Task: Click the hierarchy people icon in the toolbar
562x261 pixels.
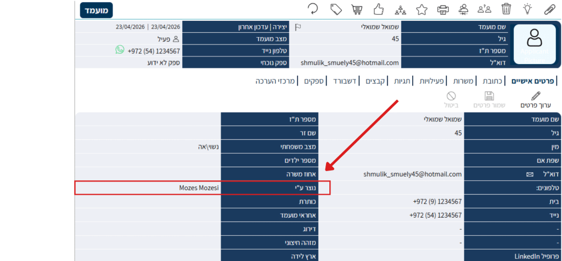Action: 400,9
